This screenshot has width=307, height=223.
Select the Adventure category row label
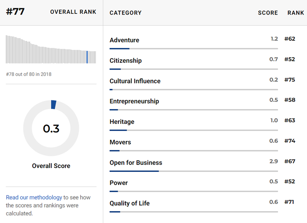click(x=124, y=40)
